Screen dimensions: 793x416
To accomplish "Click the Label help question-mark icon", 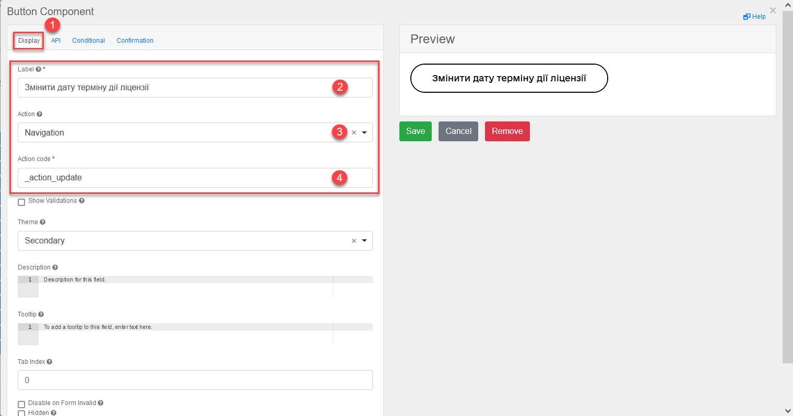I will click(38, 69).
